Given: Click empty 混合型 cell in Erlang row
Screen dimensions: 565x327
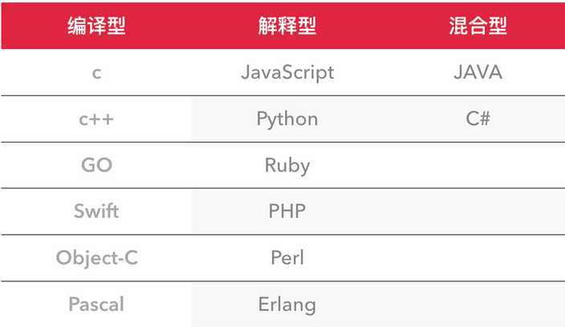Looking at the screenshot, I should point(478,305).
